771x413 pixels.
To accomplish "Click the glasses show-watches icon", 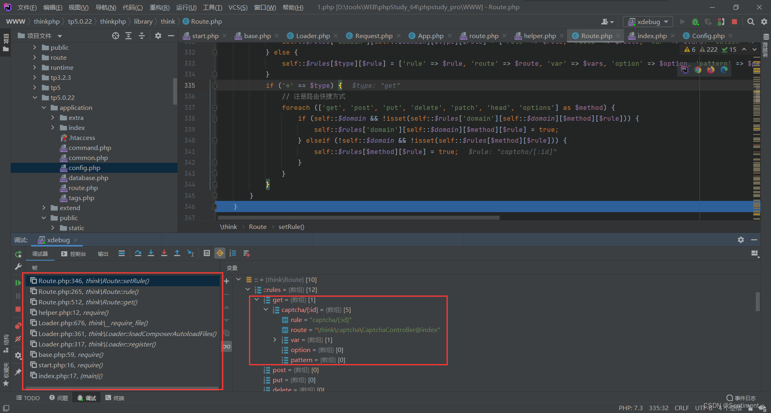I will (227, 346).
